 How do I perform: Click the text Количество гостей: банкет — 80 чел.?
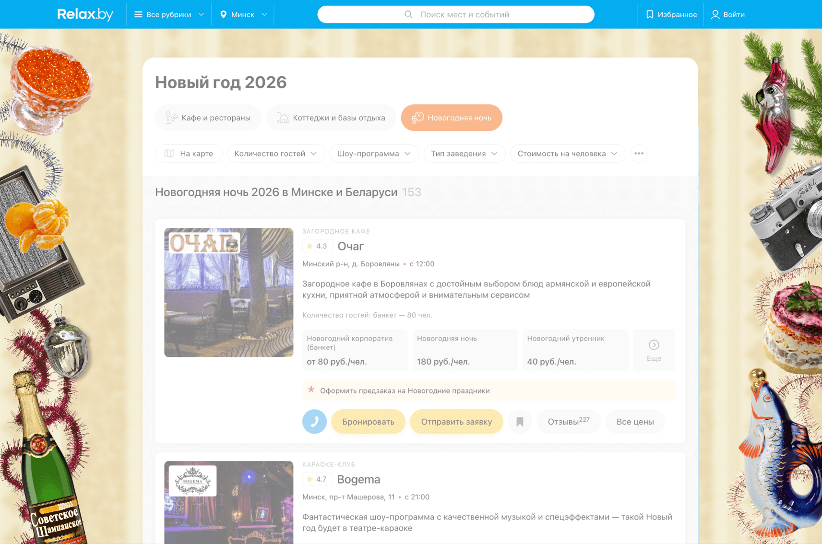pyautogui.click(x=367, y=315)
